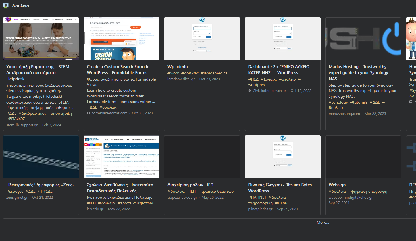Filter by the #work tag
416x241 pixels.
click(173, 73)
